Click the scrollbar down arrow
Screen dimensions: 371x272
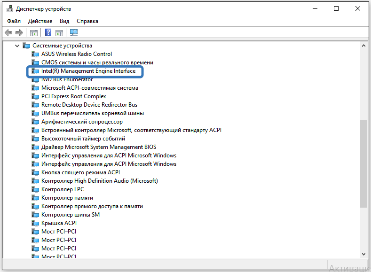pos(363,254)
